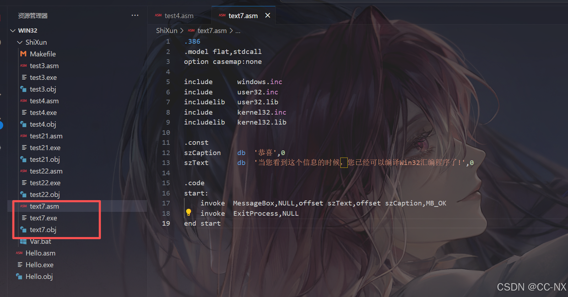
Task: Open test22.asm file
Action: pos(46,171)
